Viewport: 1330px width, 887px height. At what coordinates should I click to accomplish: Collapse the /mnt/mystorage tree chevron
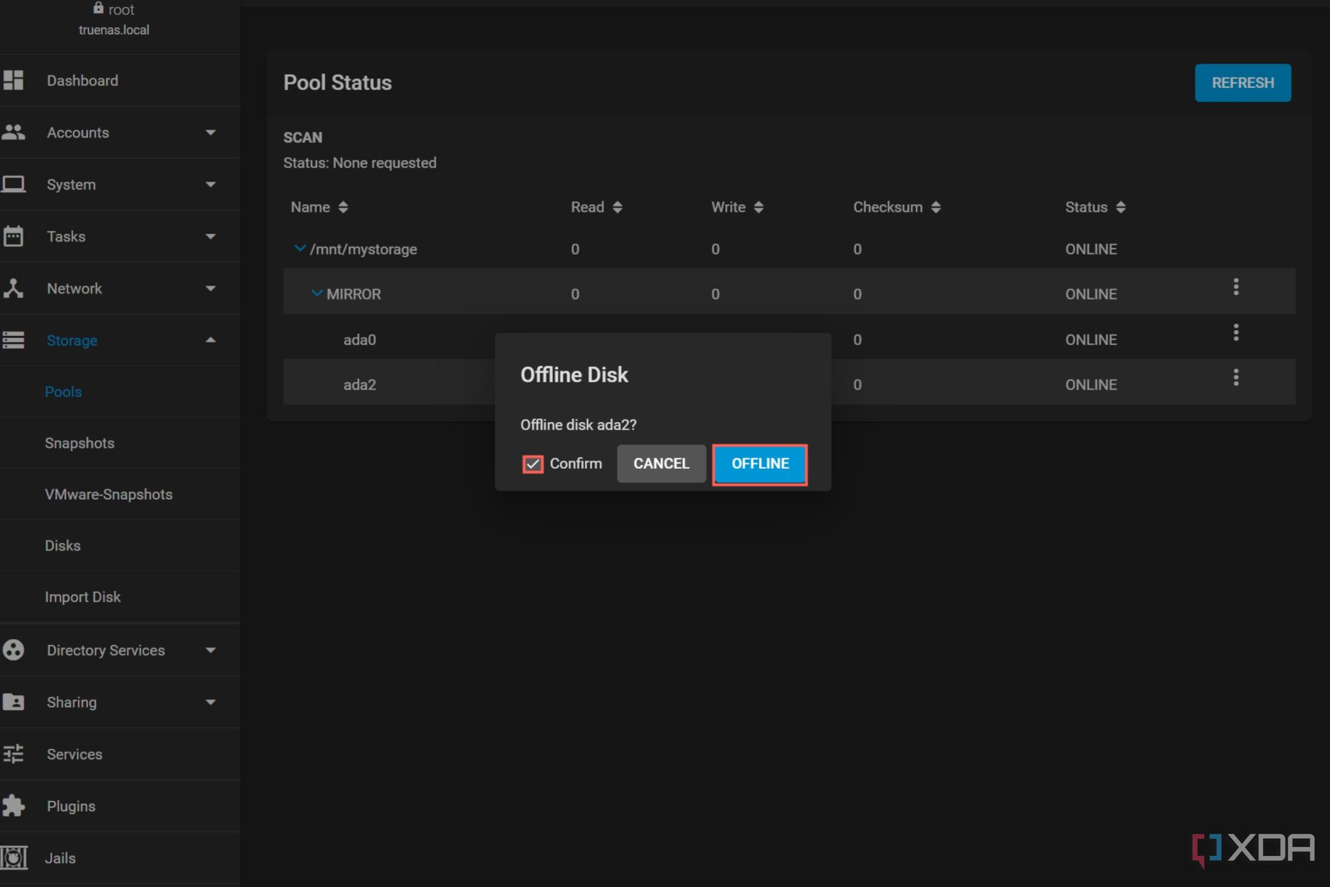[300, 248]
